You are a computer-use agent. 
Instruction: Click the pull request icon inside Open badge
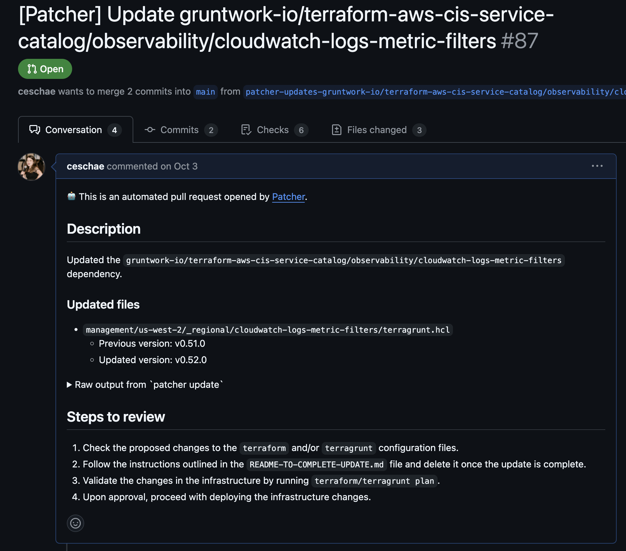(32, 69)
